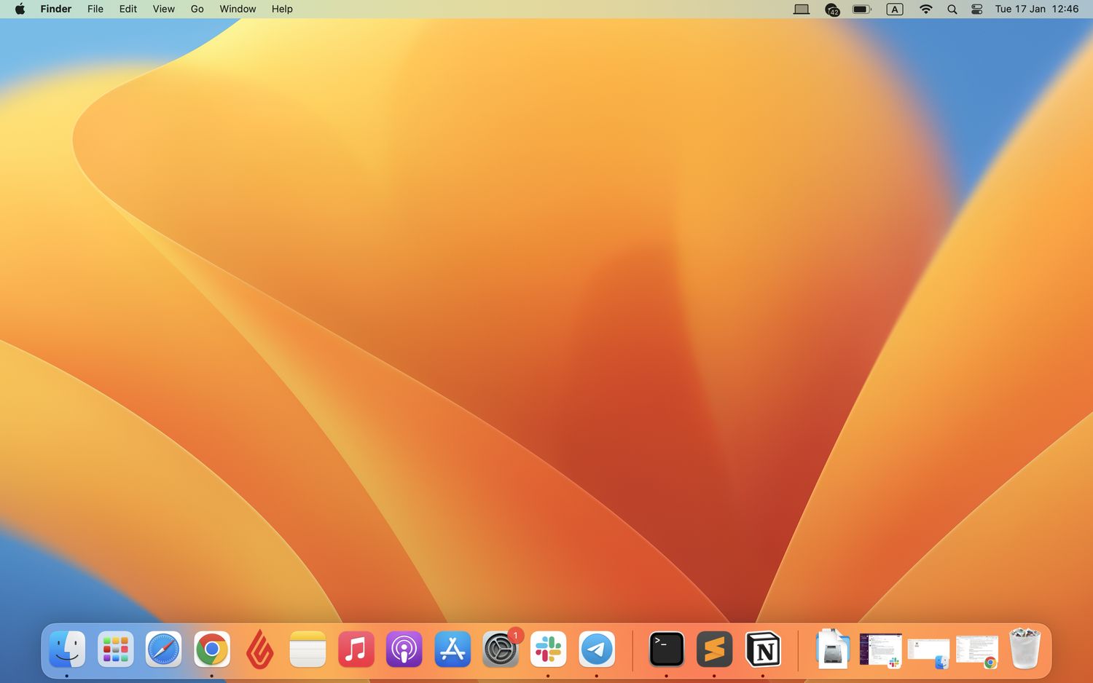Open the Trash
The width and height of the screenshot is (1093, 683).
tap(1026, 649)
